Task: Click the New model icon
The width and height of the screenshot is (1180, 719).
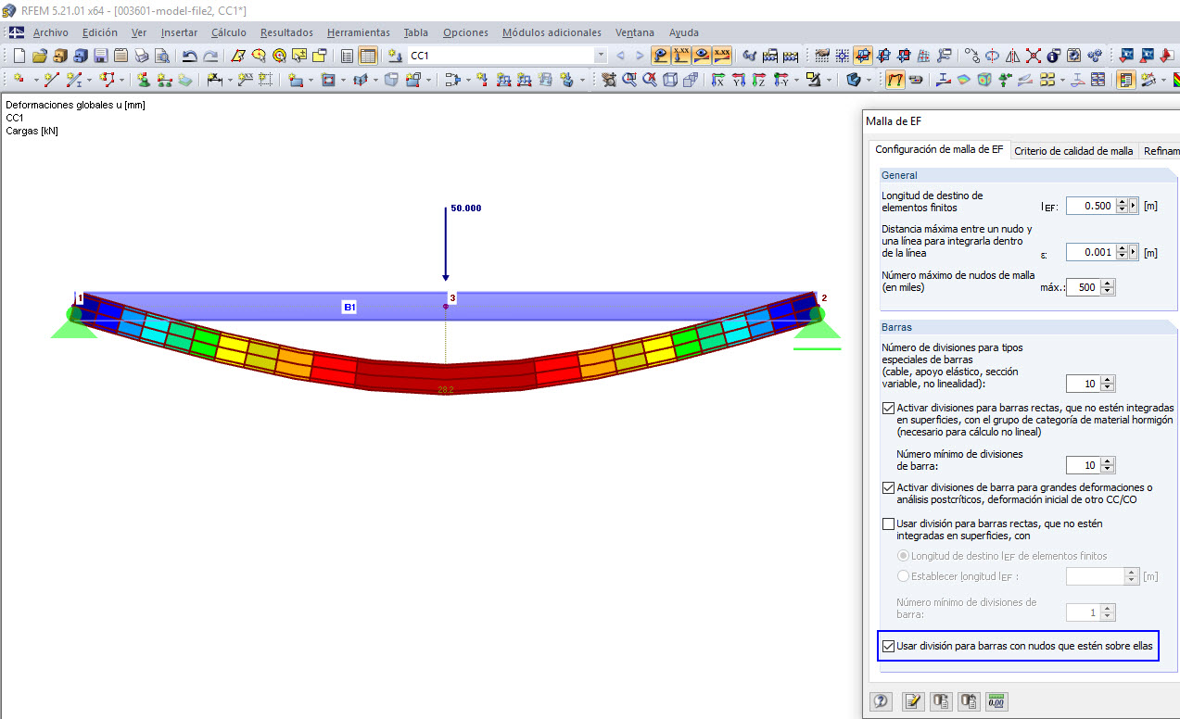Action: click(19, 56)
